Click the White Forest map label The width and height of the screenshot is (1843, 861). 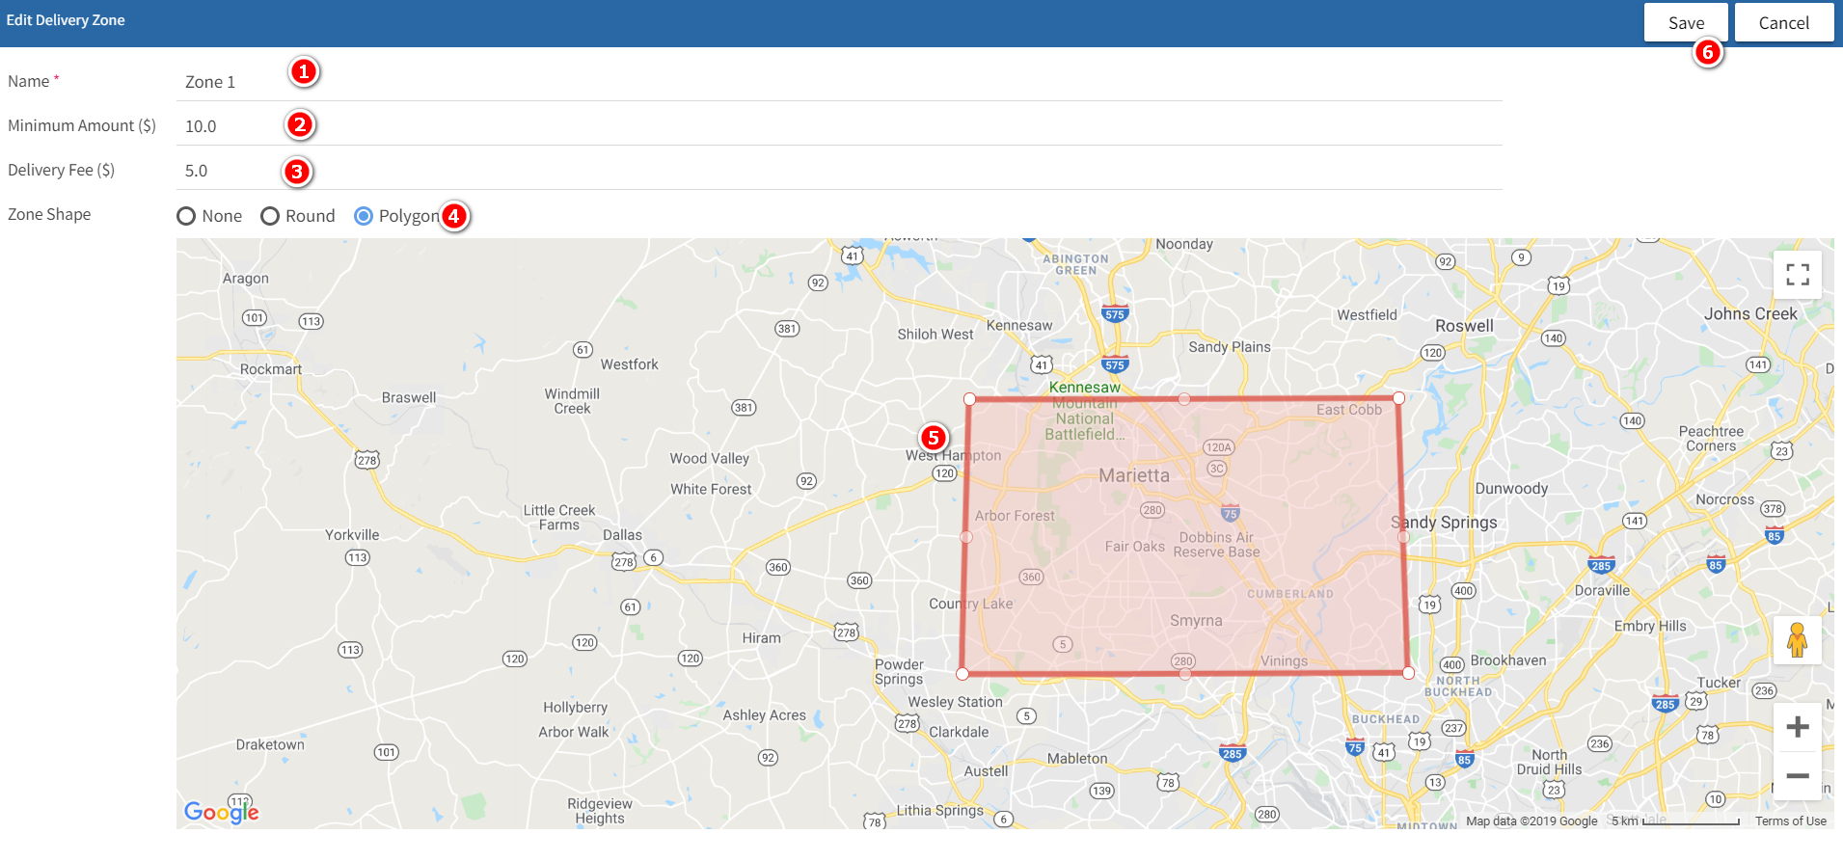pos(711,490)
